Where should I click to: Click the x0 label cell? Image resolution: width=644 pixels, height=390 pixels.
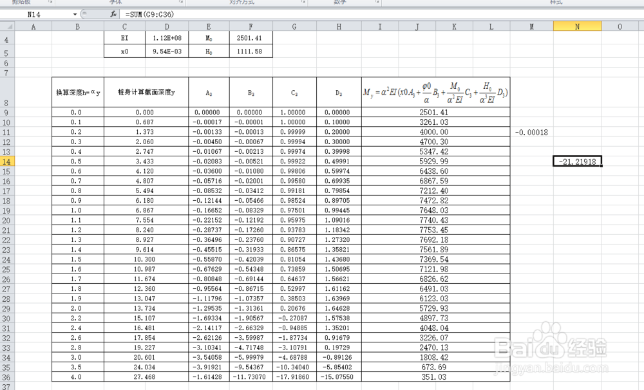(x=124, y=51)
